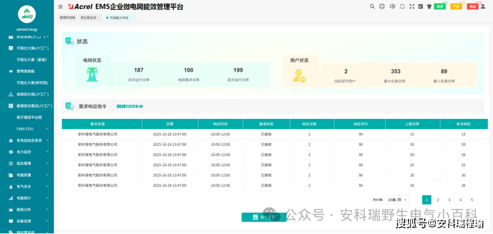Click the yellow 严重 alarm badge
The height and width of the screenshot is (234, 493).
pos(456,6)
